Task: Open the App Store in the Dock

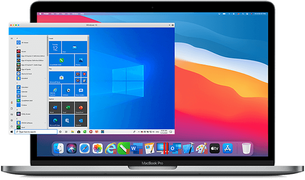Action: point(228,148)
